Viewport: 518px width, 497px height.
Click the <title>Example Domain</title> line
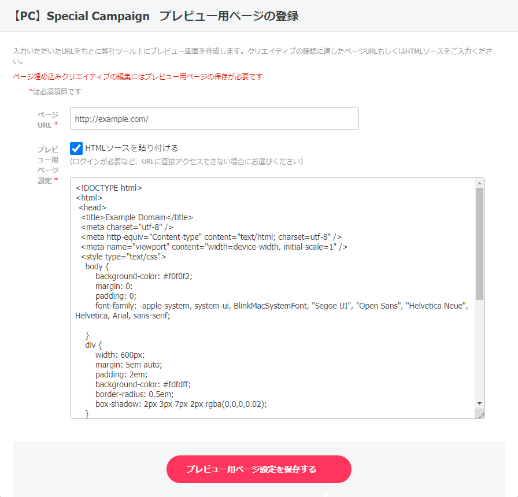click(x=137, y=217)
